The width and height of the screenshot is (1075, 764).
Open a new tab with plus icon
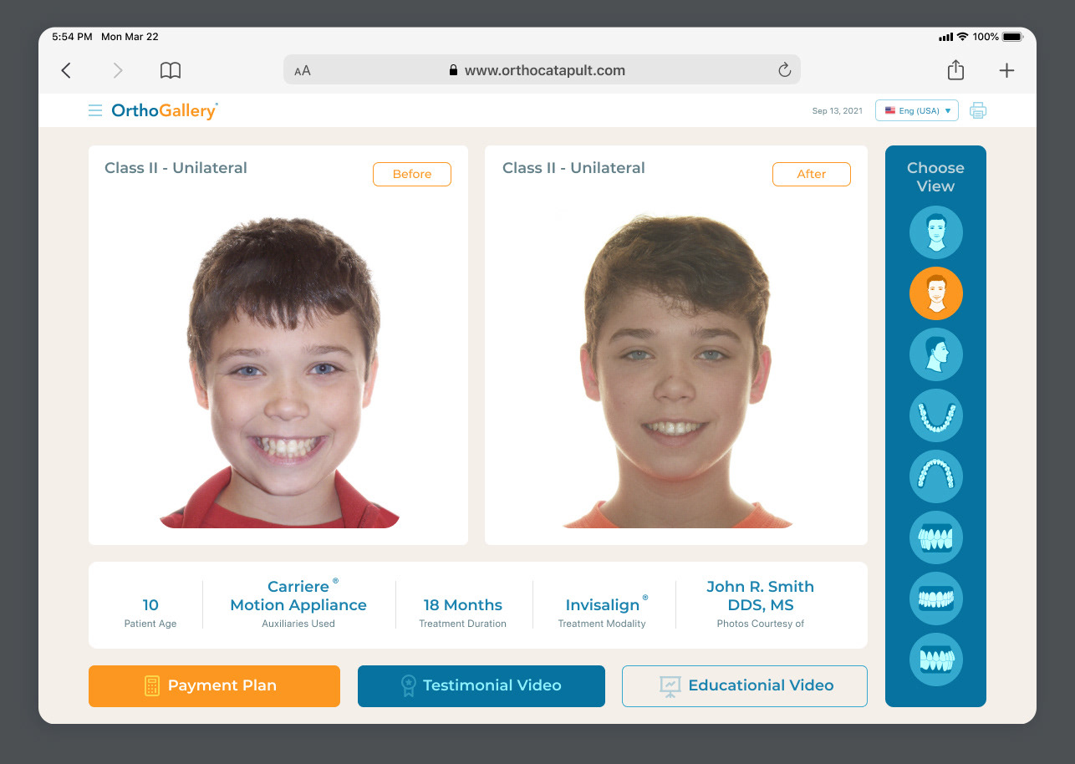coord(1006,71)
